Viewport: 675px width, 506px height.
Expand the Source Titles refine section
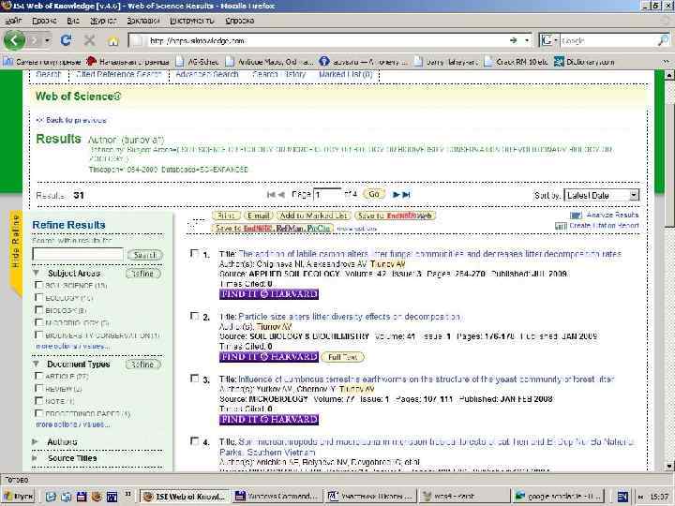point(36,458)
